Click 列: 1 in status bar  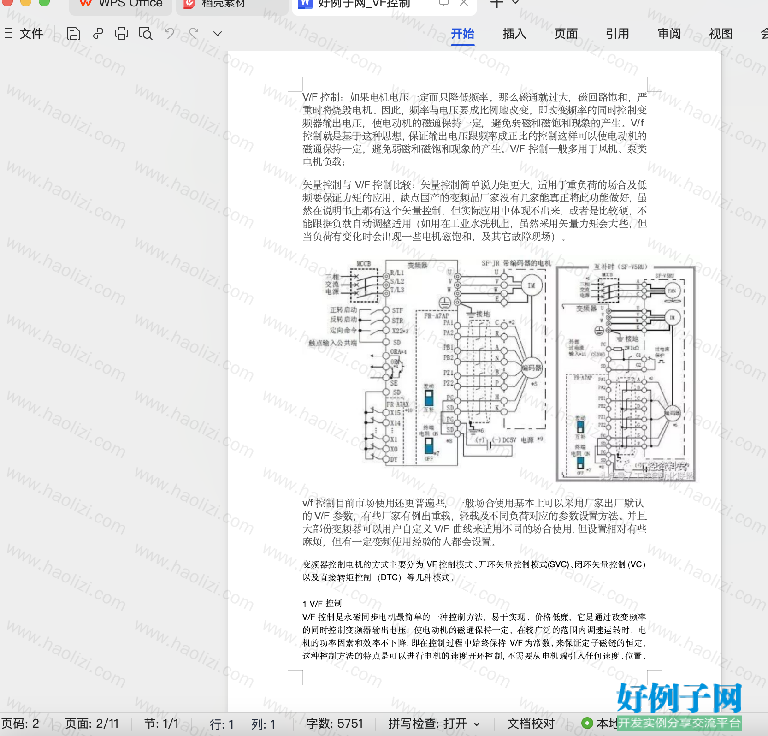[x=263, y=724]
